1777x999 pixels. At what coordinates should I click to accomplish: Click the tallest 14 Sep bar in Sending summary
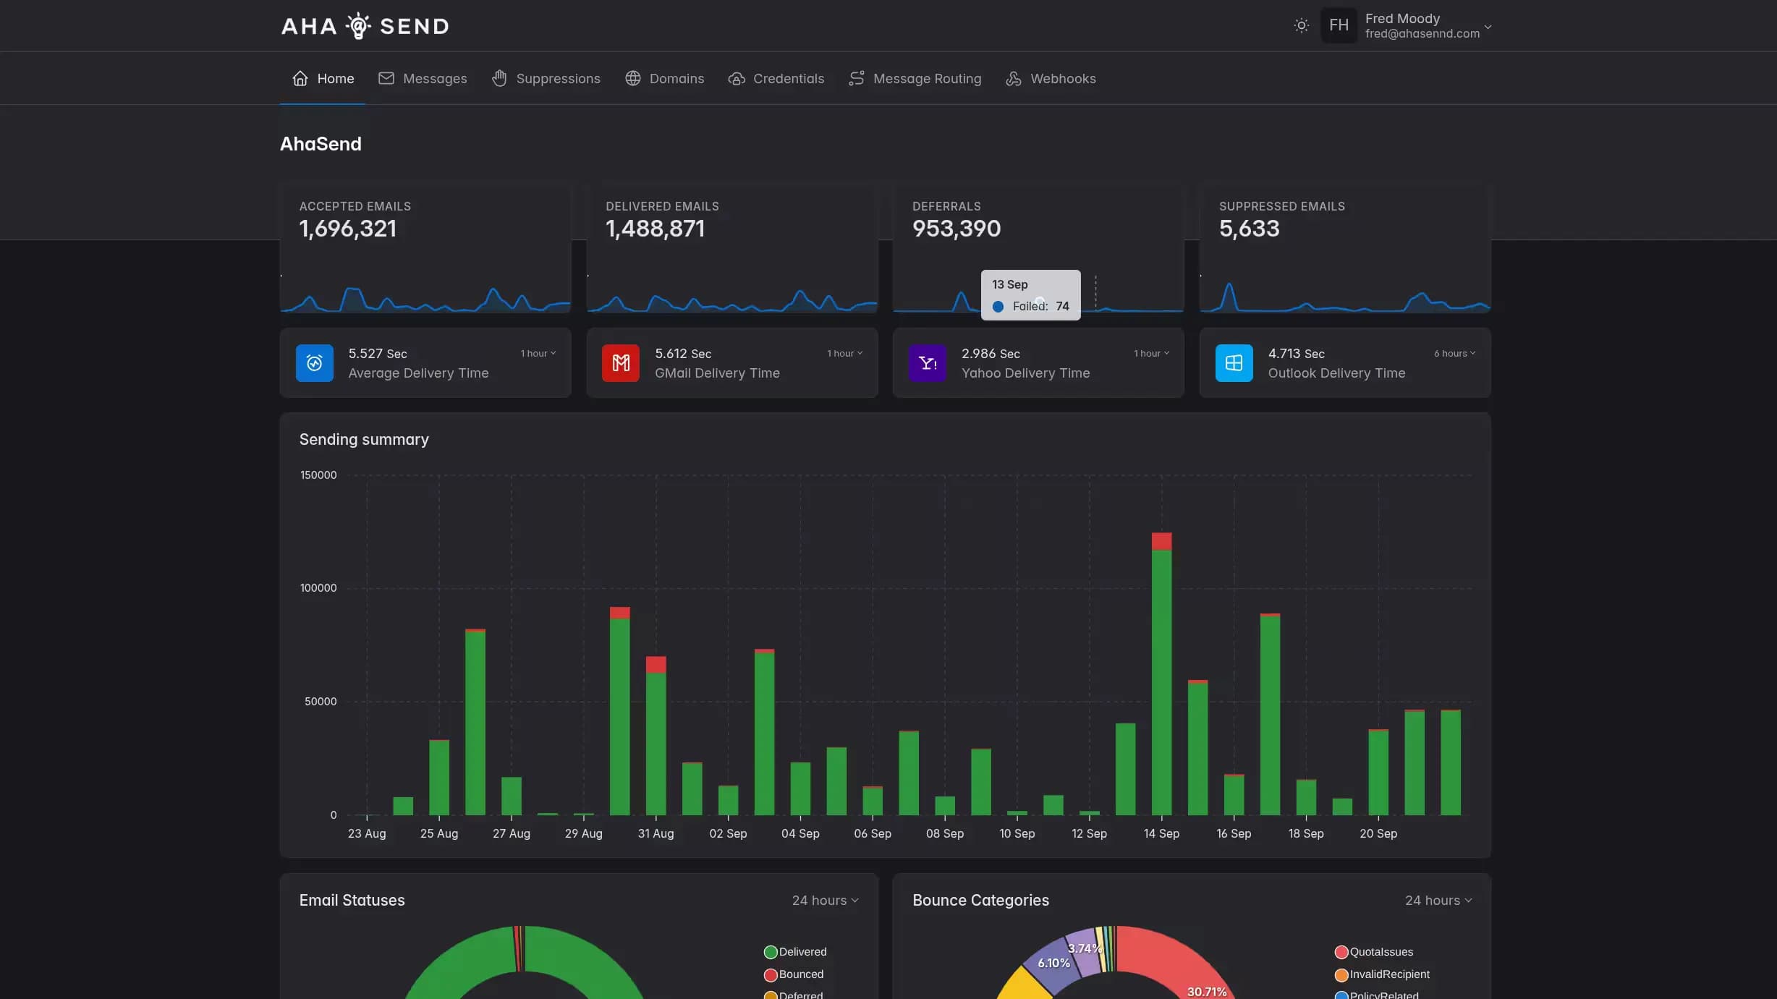point(1161,687)
